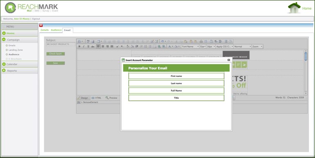The image size is (315, 158).
Task: Switch to HTML editor mode
Action: click(96, 98)
